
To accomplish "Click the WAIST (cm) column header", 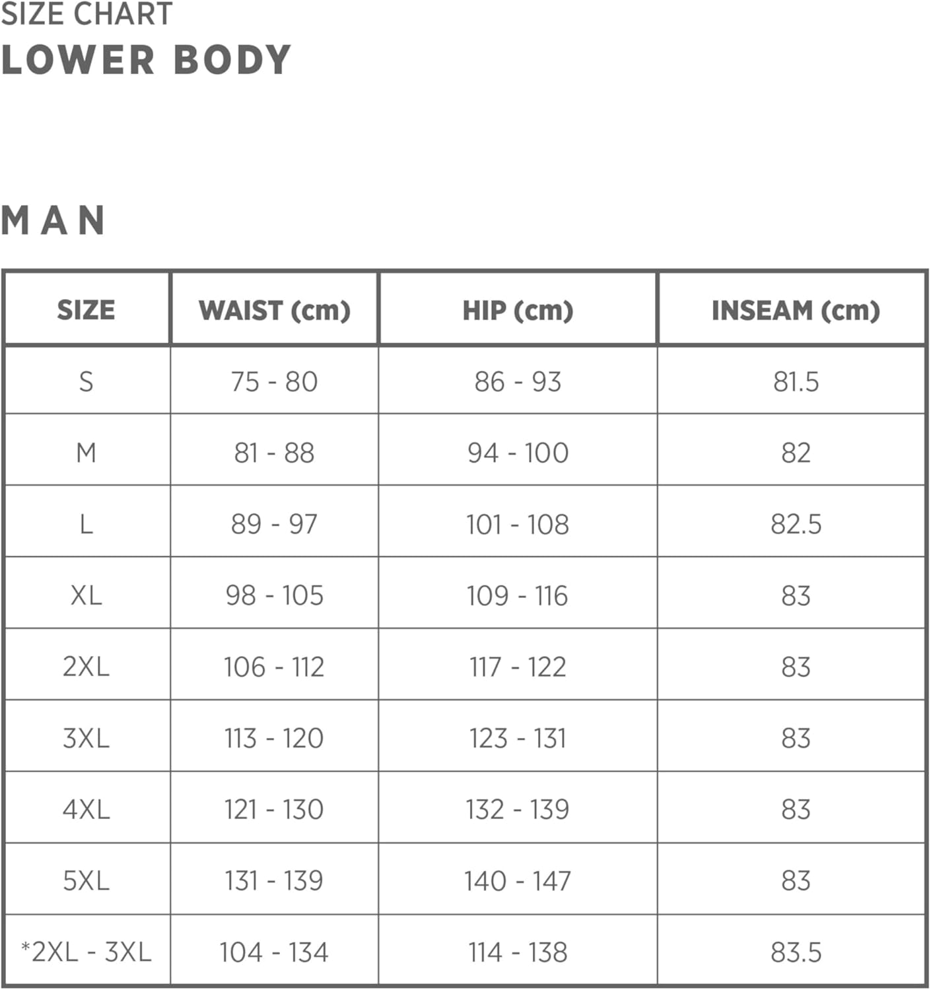I will tap(274, 310).
